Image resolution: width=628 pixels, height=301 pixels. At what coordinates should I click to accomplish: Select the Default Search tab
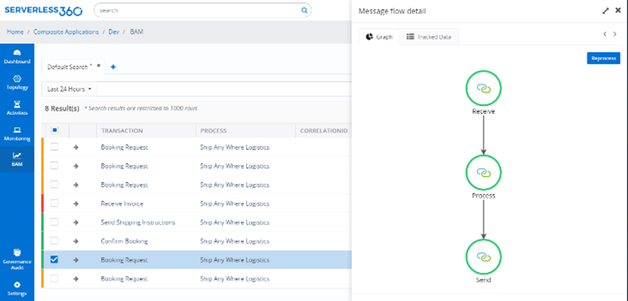click(69, 67)
